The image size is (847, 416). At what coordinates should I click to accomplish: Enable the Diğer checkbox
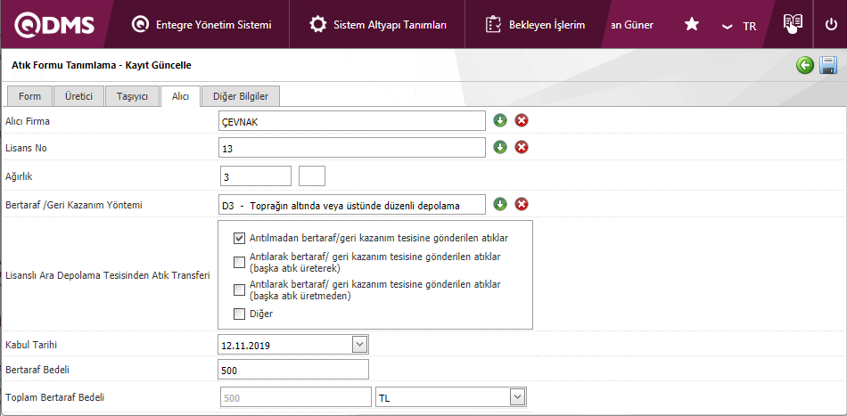click(x=239, y=314)
